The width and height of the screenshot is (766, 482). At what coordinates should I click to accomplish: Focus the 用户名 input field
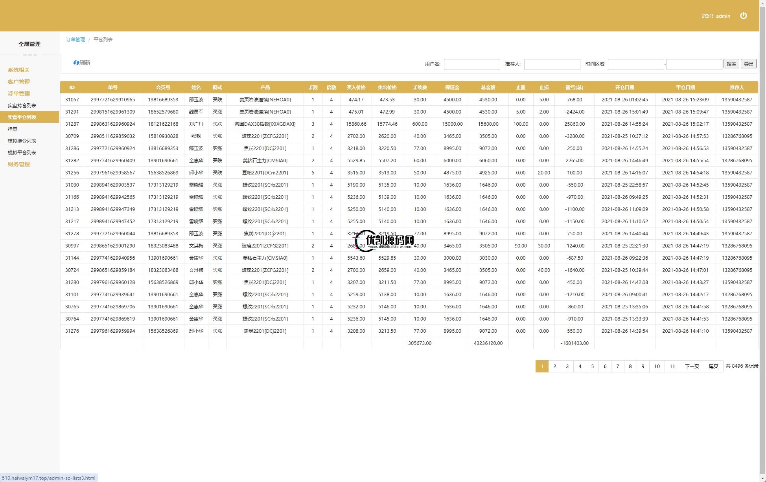pos(471,64)
